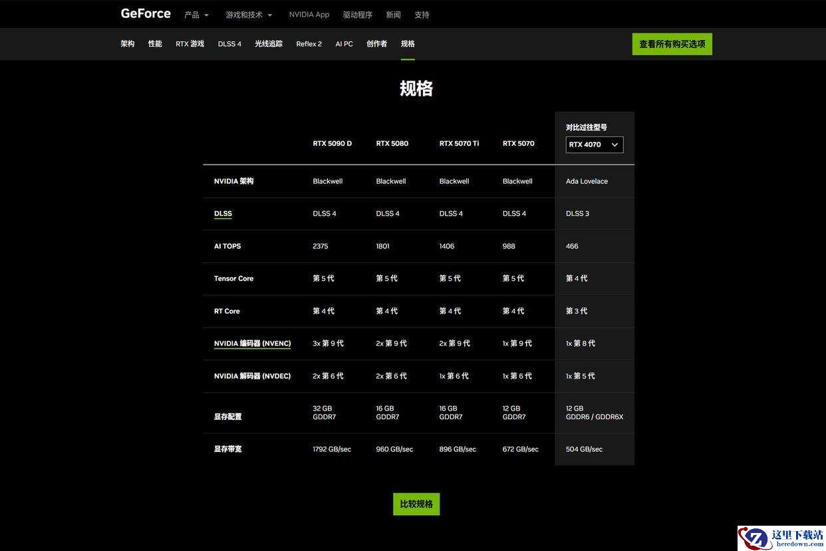Switch to the 架构 tab

[128, 44]
